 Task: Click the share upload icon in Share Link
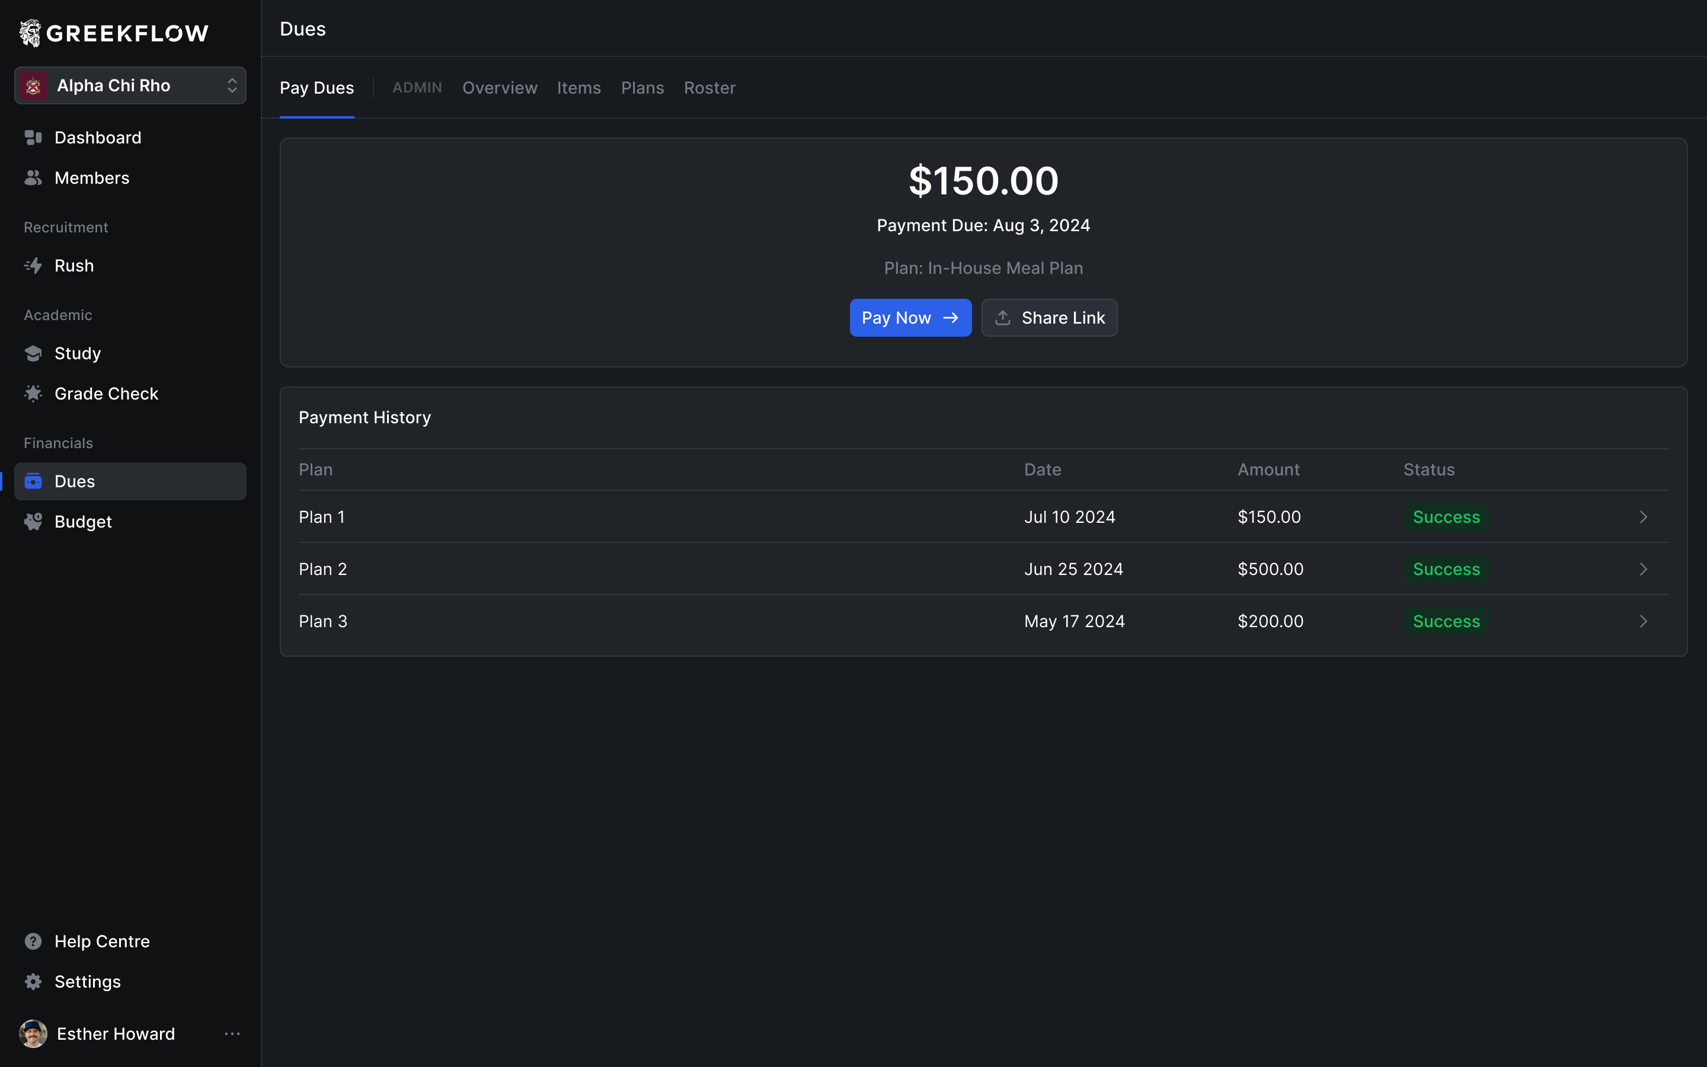[x=1002, y=318]
